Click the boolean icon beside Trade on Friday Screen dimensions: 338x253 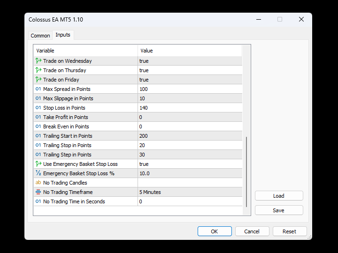tap(38, 80)
